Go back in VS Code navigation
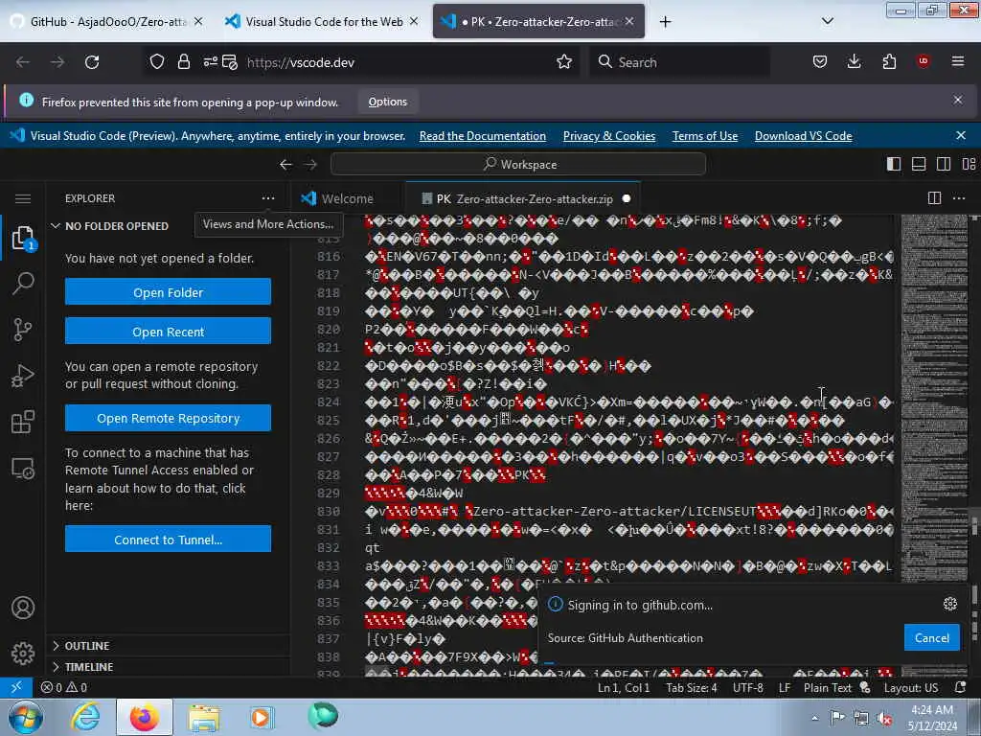Viewport: 981px width, 736px height. point(285,164)
